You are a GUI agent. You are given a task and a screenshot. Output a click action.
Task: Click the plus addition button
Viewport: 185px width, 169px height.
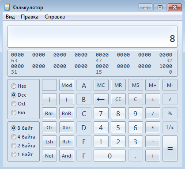coord(153,156)
